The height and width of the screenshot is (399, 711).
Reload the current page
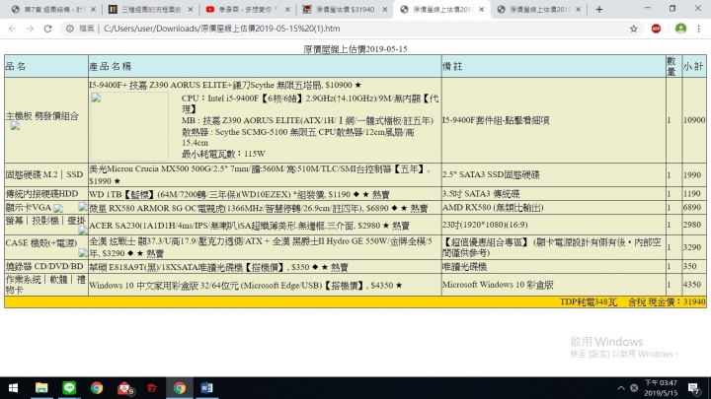pos(47,29)
